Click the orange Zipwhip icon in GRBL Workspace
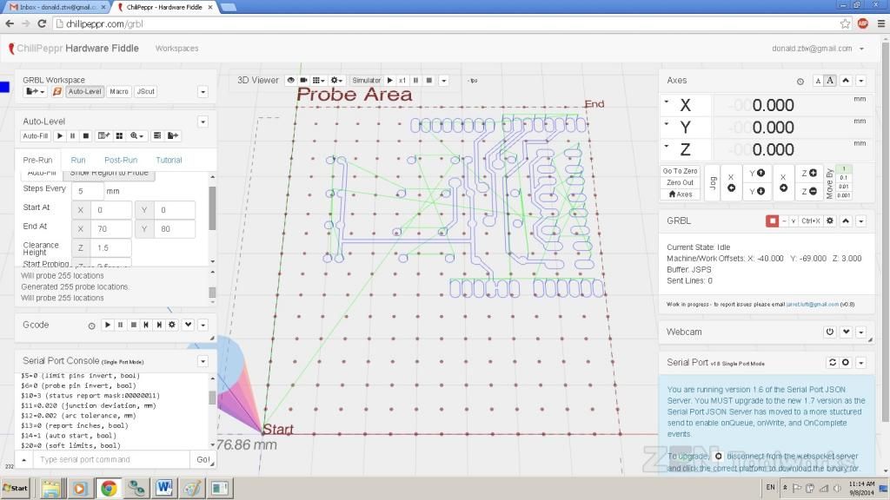 click(x=56, y=91)
